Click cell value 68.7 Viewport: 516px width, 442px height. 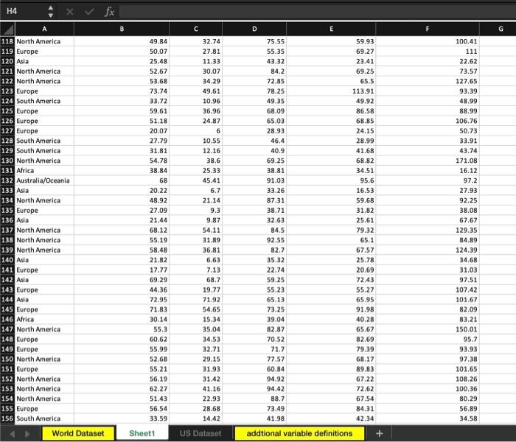(x=196, y=280)
